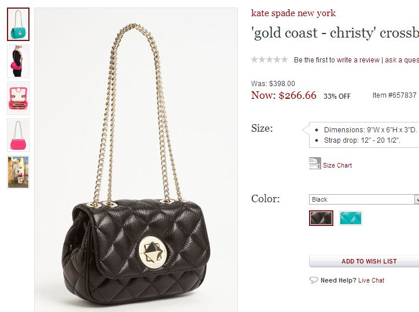Pick the turquoise color swatch

coord(351,218)
